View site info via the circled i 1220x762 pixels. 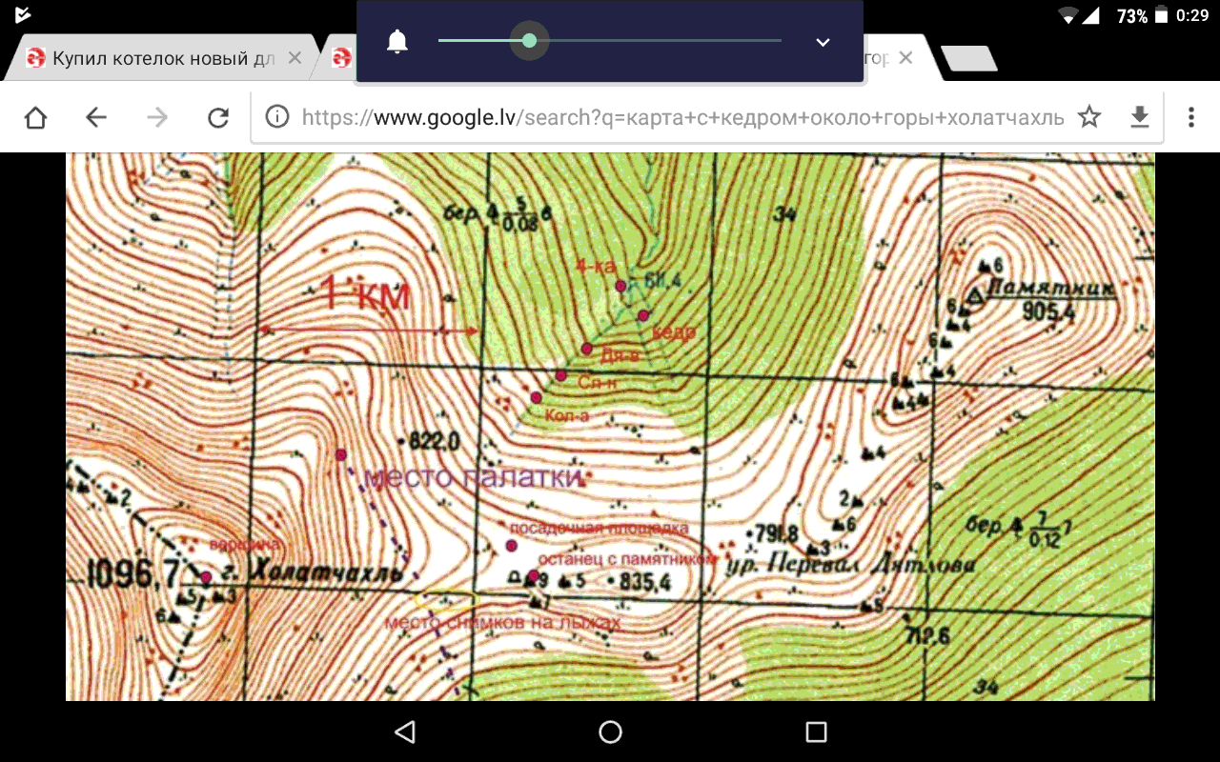(277, 117)
